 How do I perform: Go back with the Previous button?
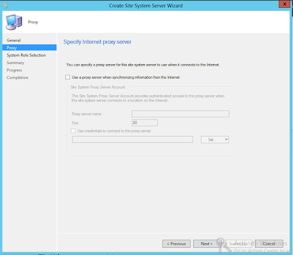[176, 244]
